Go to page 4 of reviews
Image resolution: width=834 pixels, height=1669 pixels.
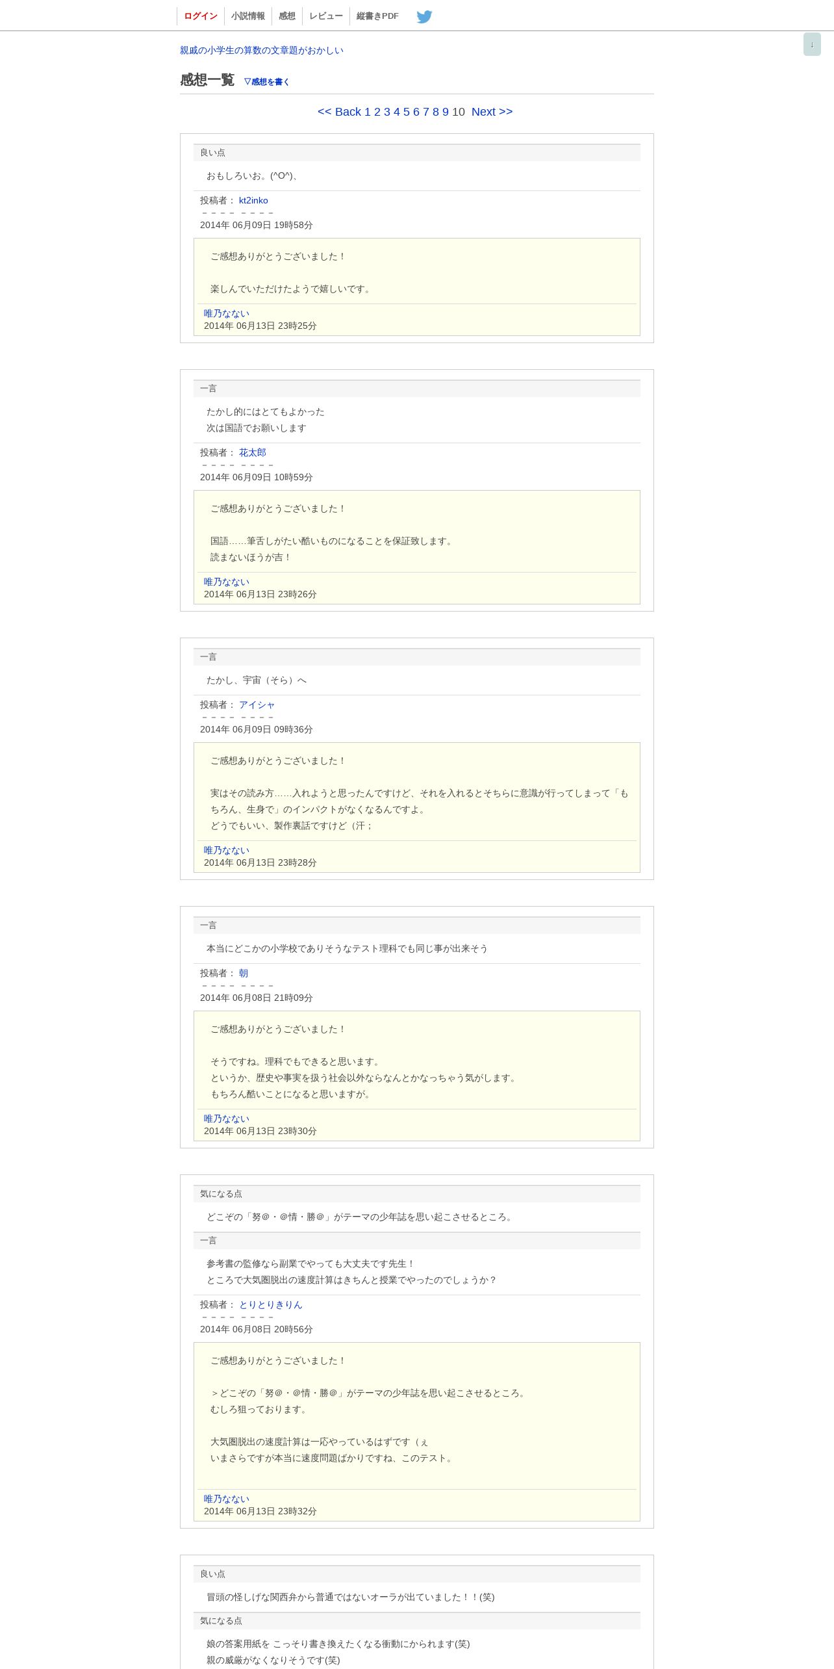click(397, 112)
